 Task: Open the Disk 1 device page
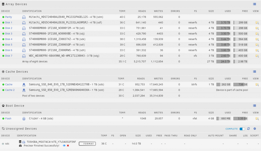9,22
